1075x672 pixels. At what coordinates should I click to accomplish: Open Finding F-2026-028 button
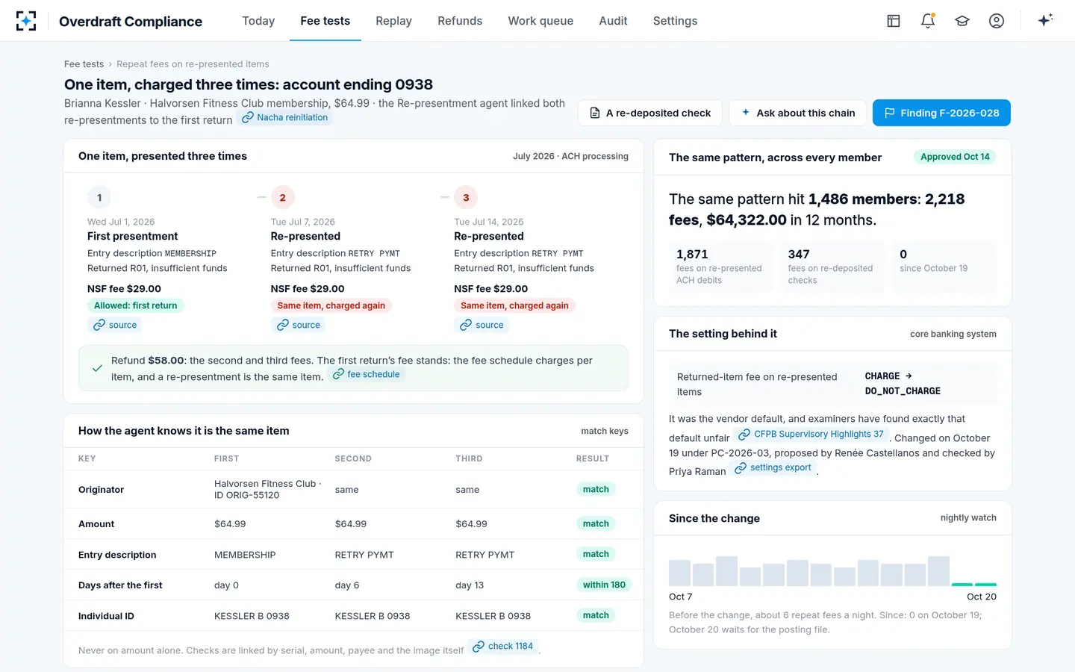tap(941, 113)
